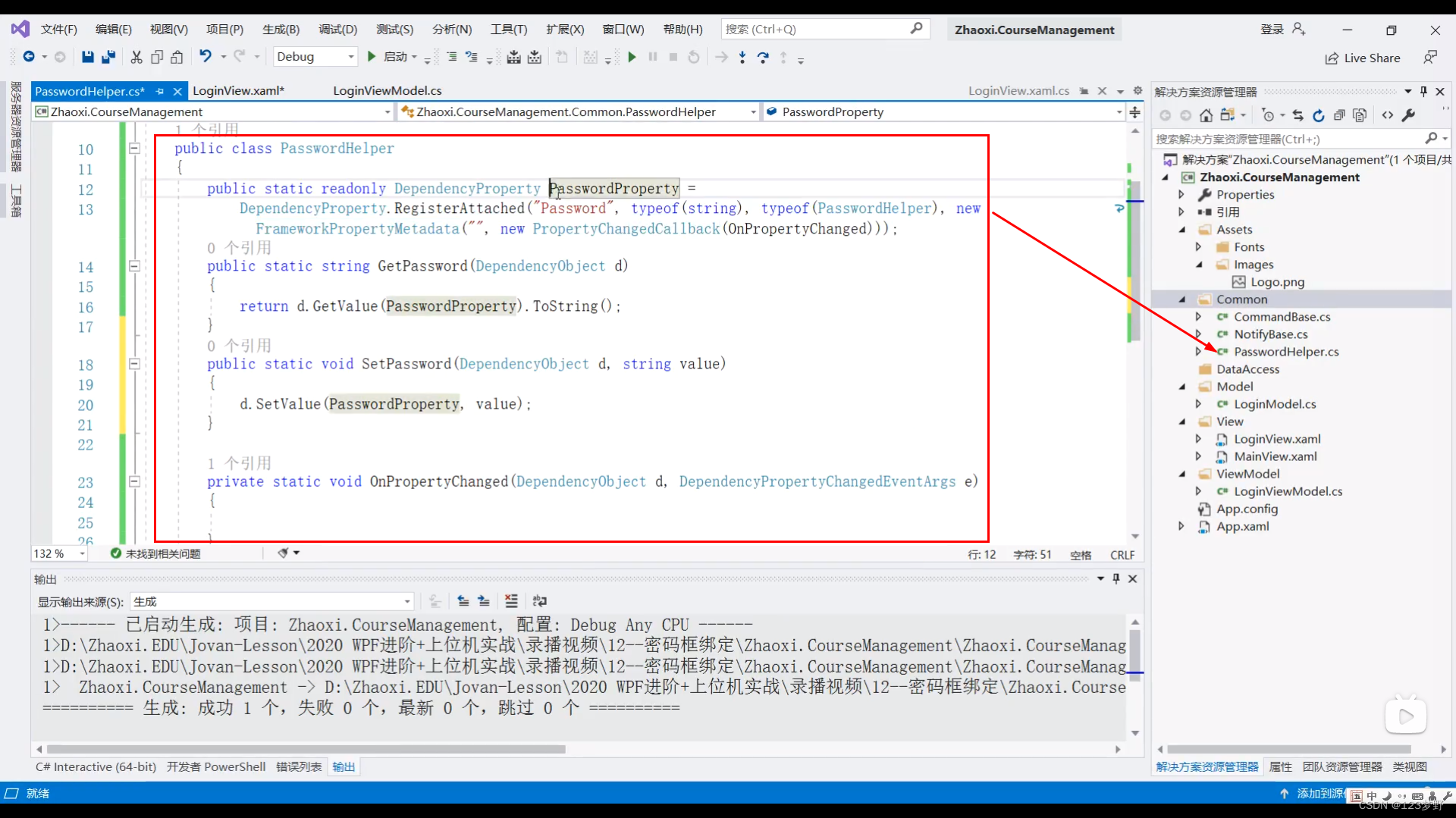Collapse the GetPassword method outlining region

click(134, 266)
